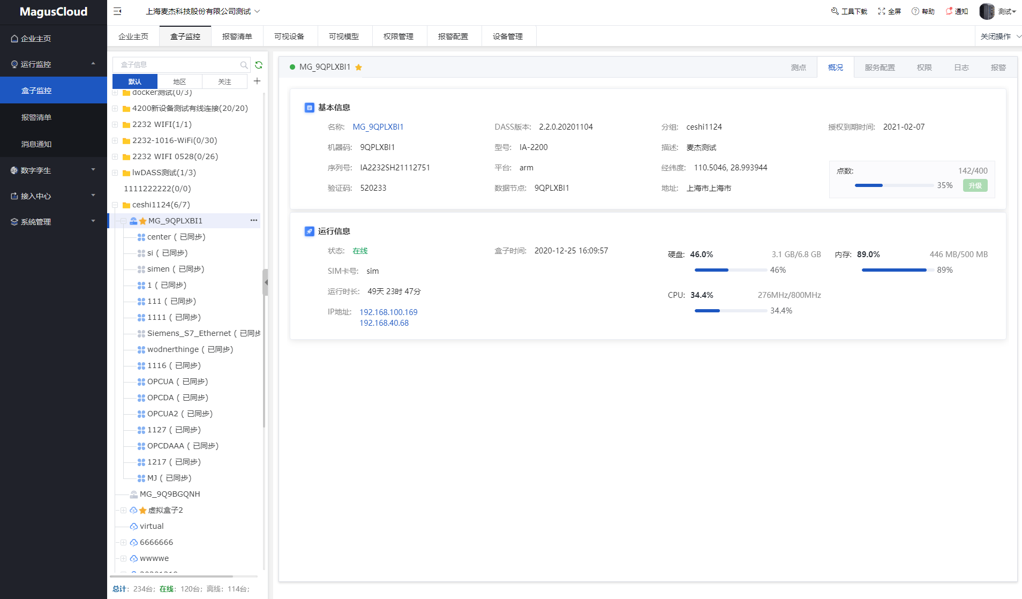Click the home icon for 企业主页 in sidebar
The height and width of the screenshot is (599, 1022).
tap(14, 39)
